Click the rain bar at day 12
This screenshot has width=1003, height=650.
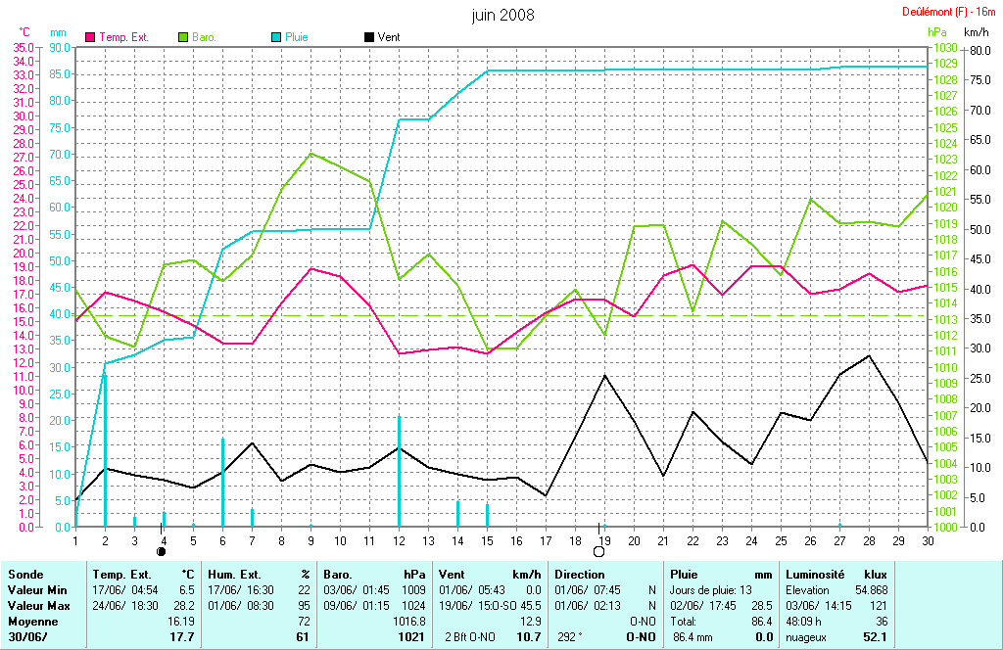coord(399,472)
